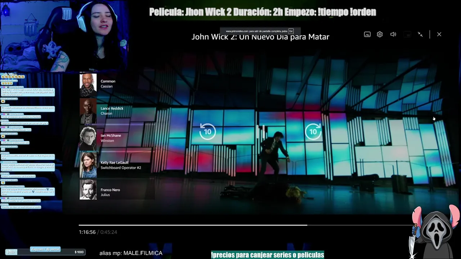
Task: Open player settings gear
Action: pos(380,35)
